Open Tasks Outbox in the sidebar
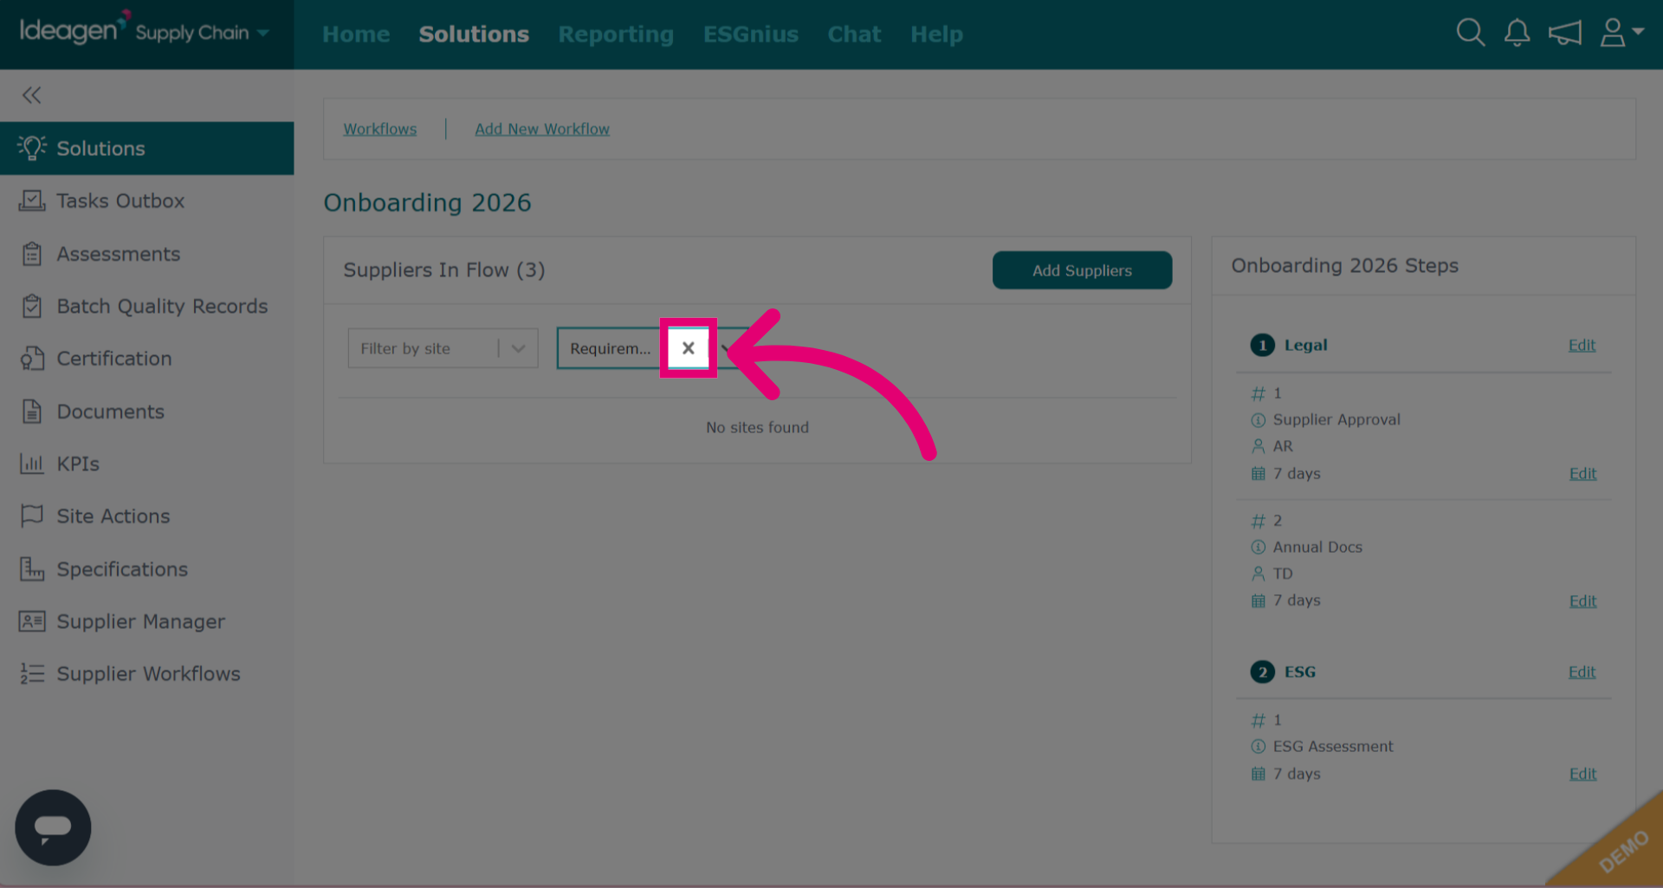This screenshot has height=888, width=1663. [x=120, y=201]
